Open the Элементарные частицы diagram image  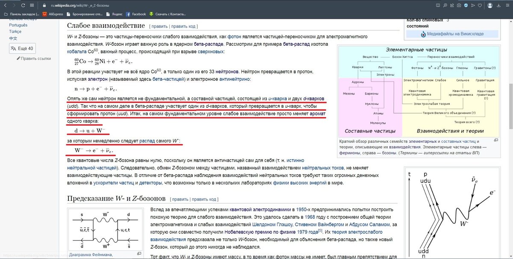click(419, 91)
